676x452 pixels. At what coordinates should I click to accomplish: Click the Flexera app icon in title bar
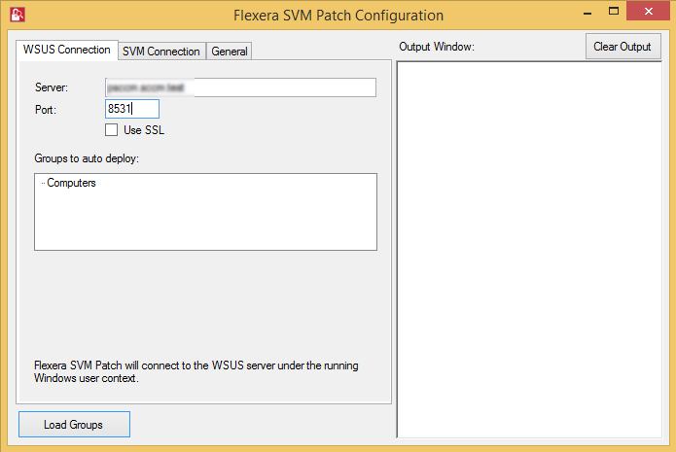click(x=18, y=15)
